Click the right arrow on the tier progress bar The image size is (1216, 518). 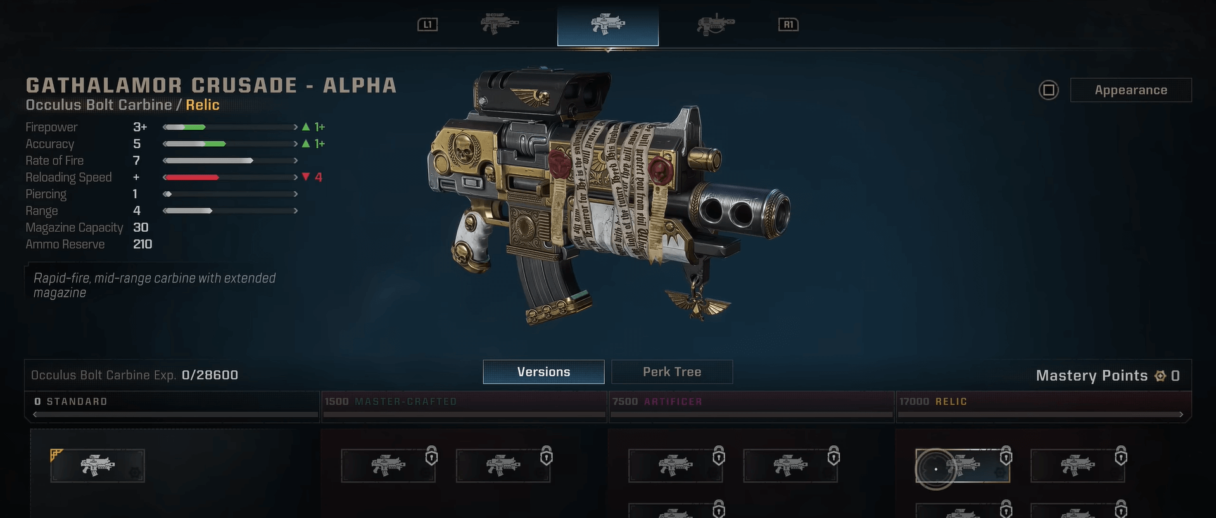1180,415
